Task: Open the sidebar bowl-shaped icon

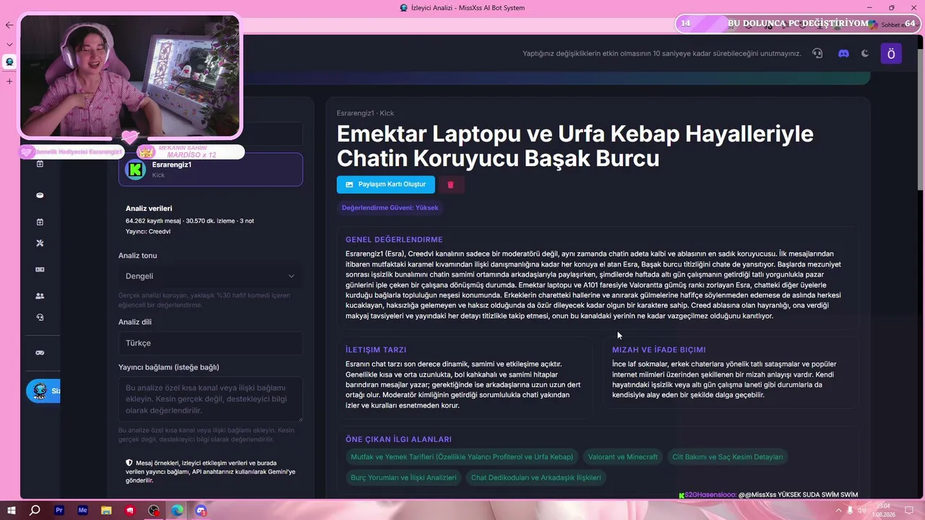Action: pos(40,195)
